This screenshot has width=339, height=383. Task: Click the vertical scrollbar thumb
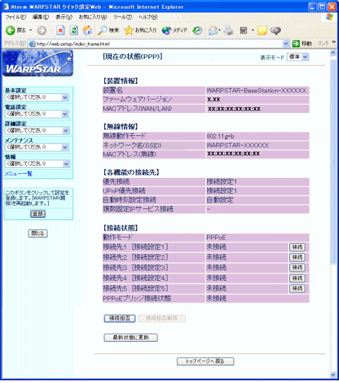tap(333, 161)
